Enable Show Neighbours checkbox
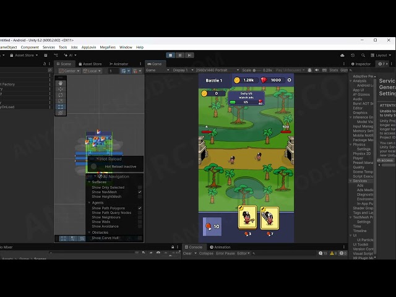 pos(140,217)
